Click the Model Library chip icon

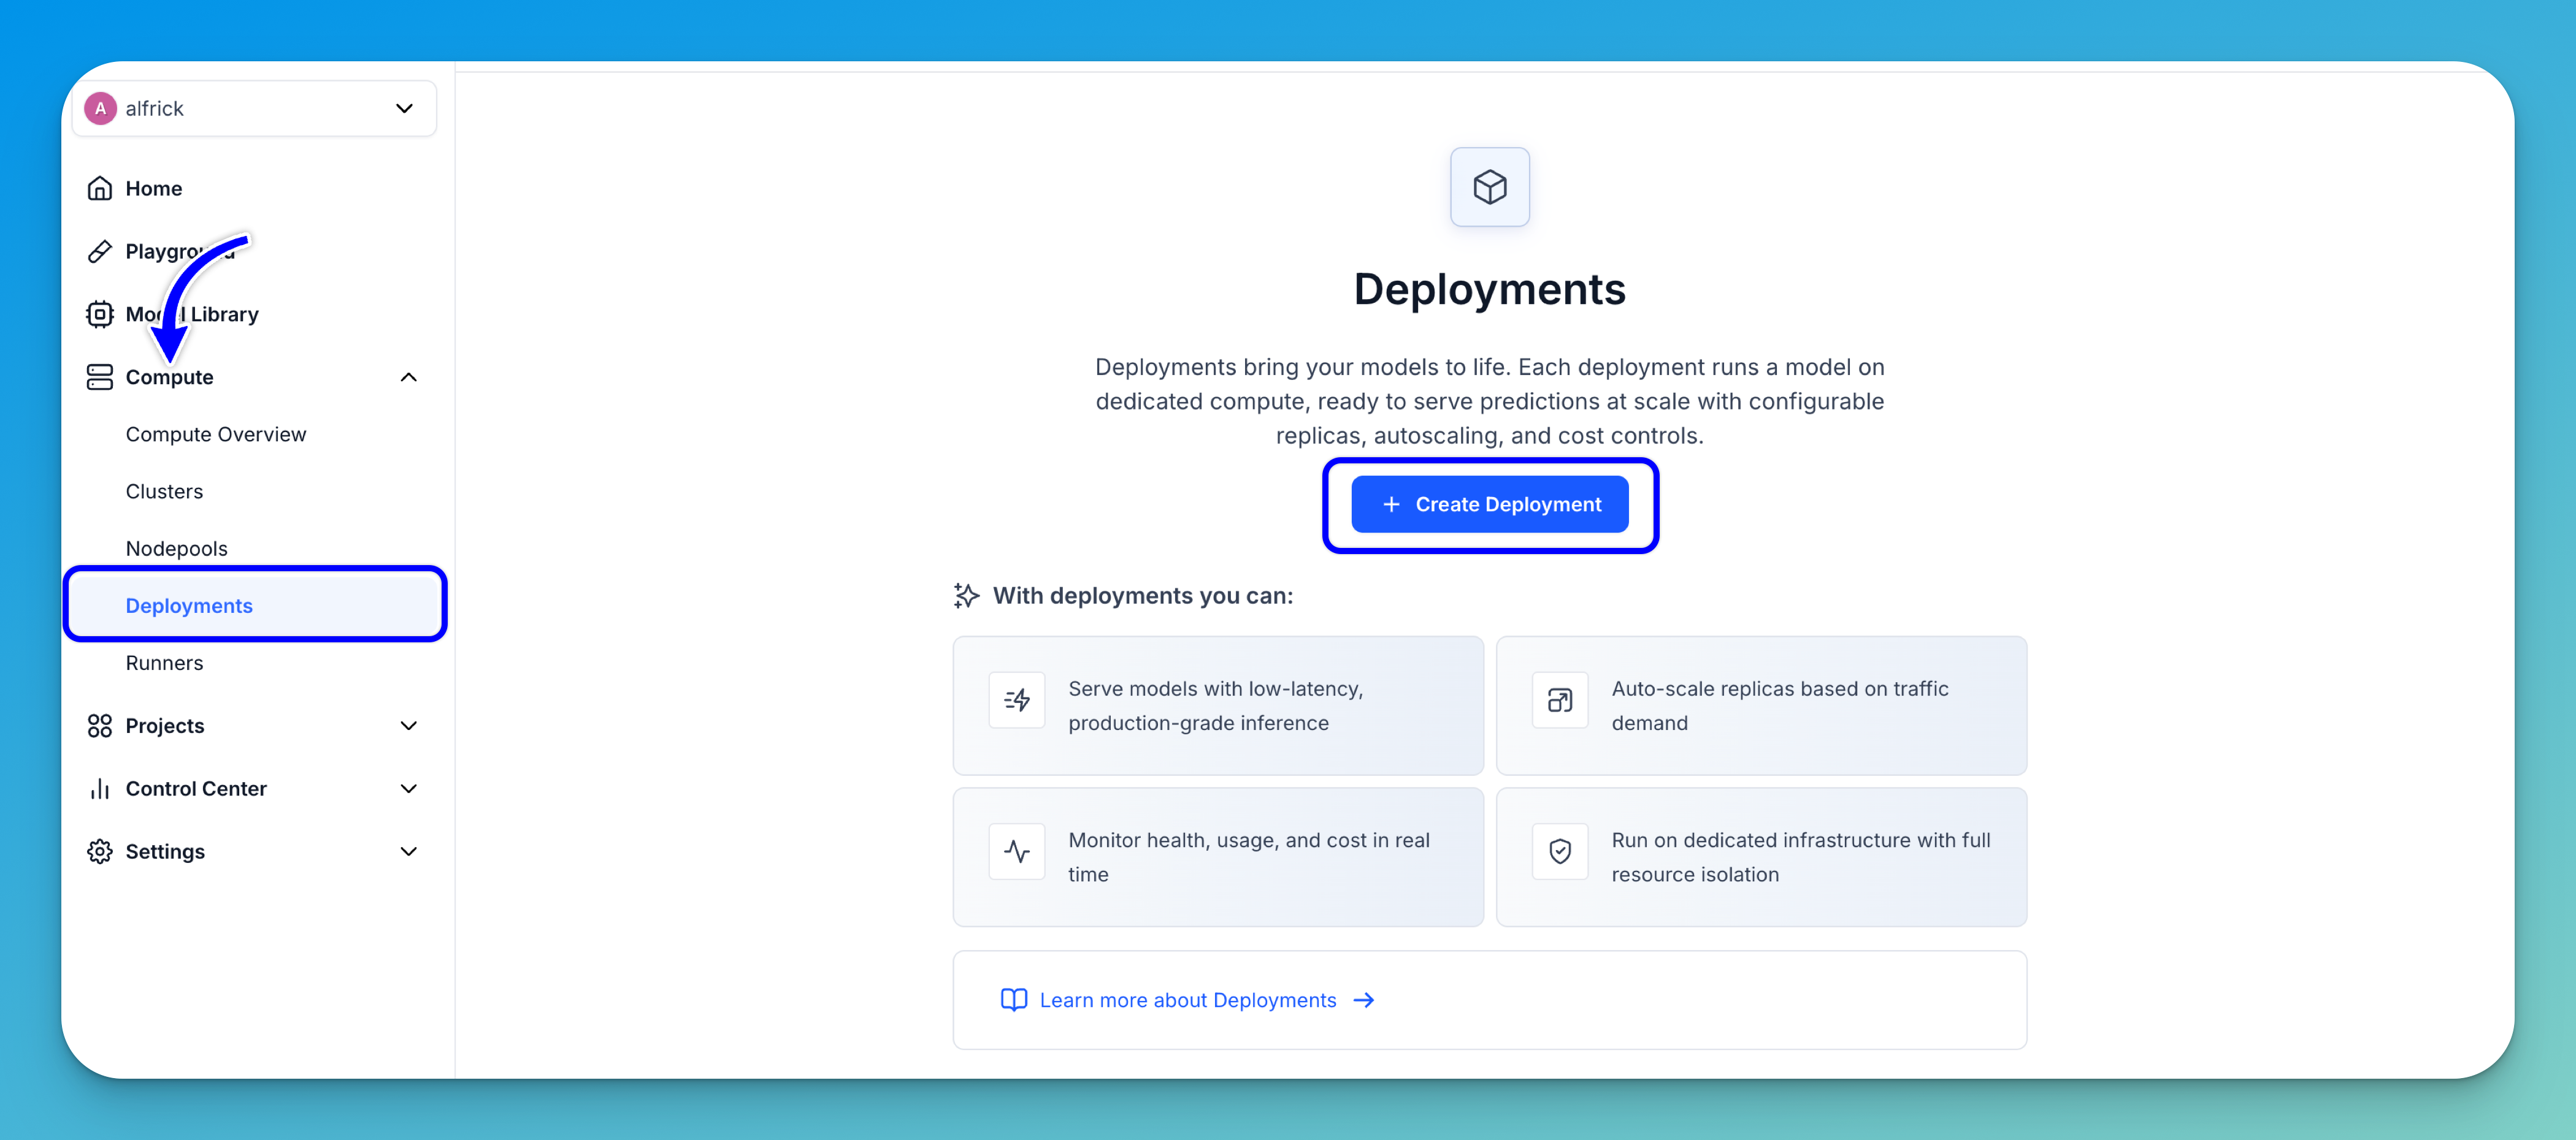tap(99, 314)
